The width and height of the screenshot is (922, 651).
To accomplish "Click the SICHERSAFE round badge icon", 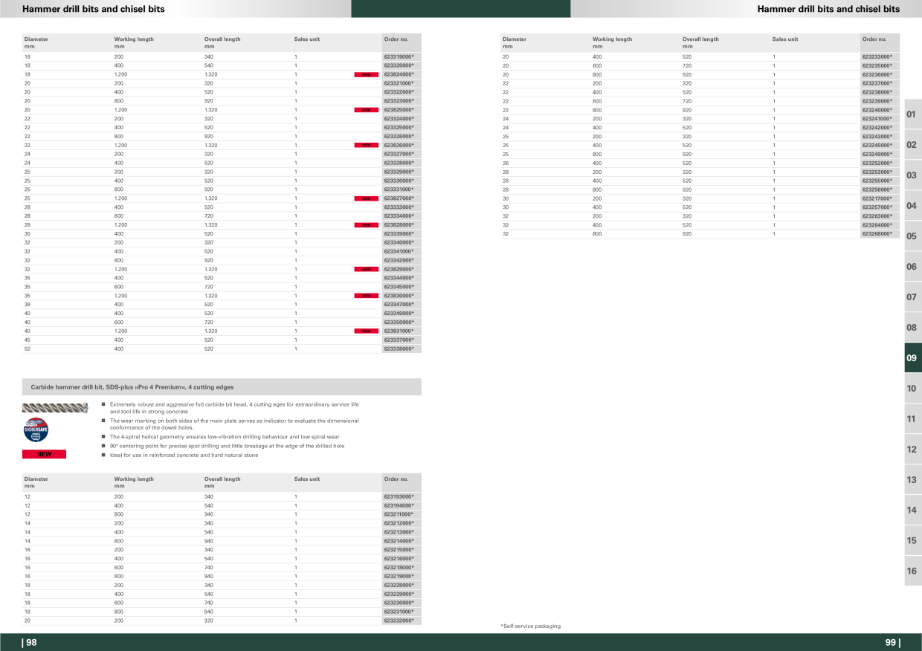I will pyautogui.click(x=36, y=431).
